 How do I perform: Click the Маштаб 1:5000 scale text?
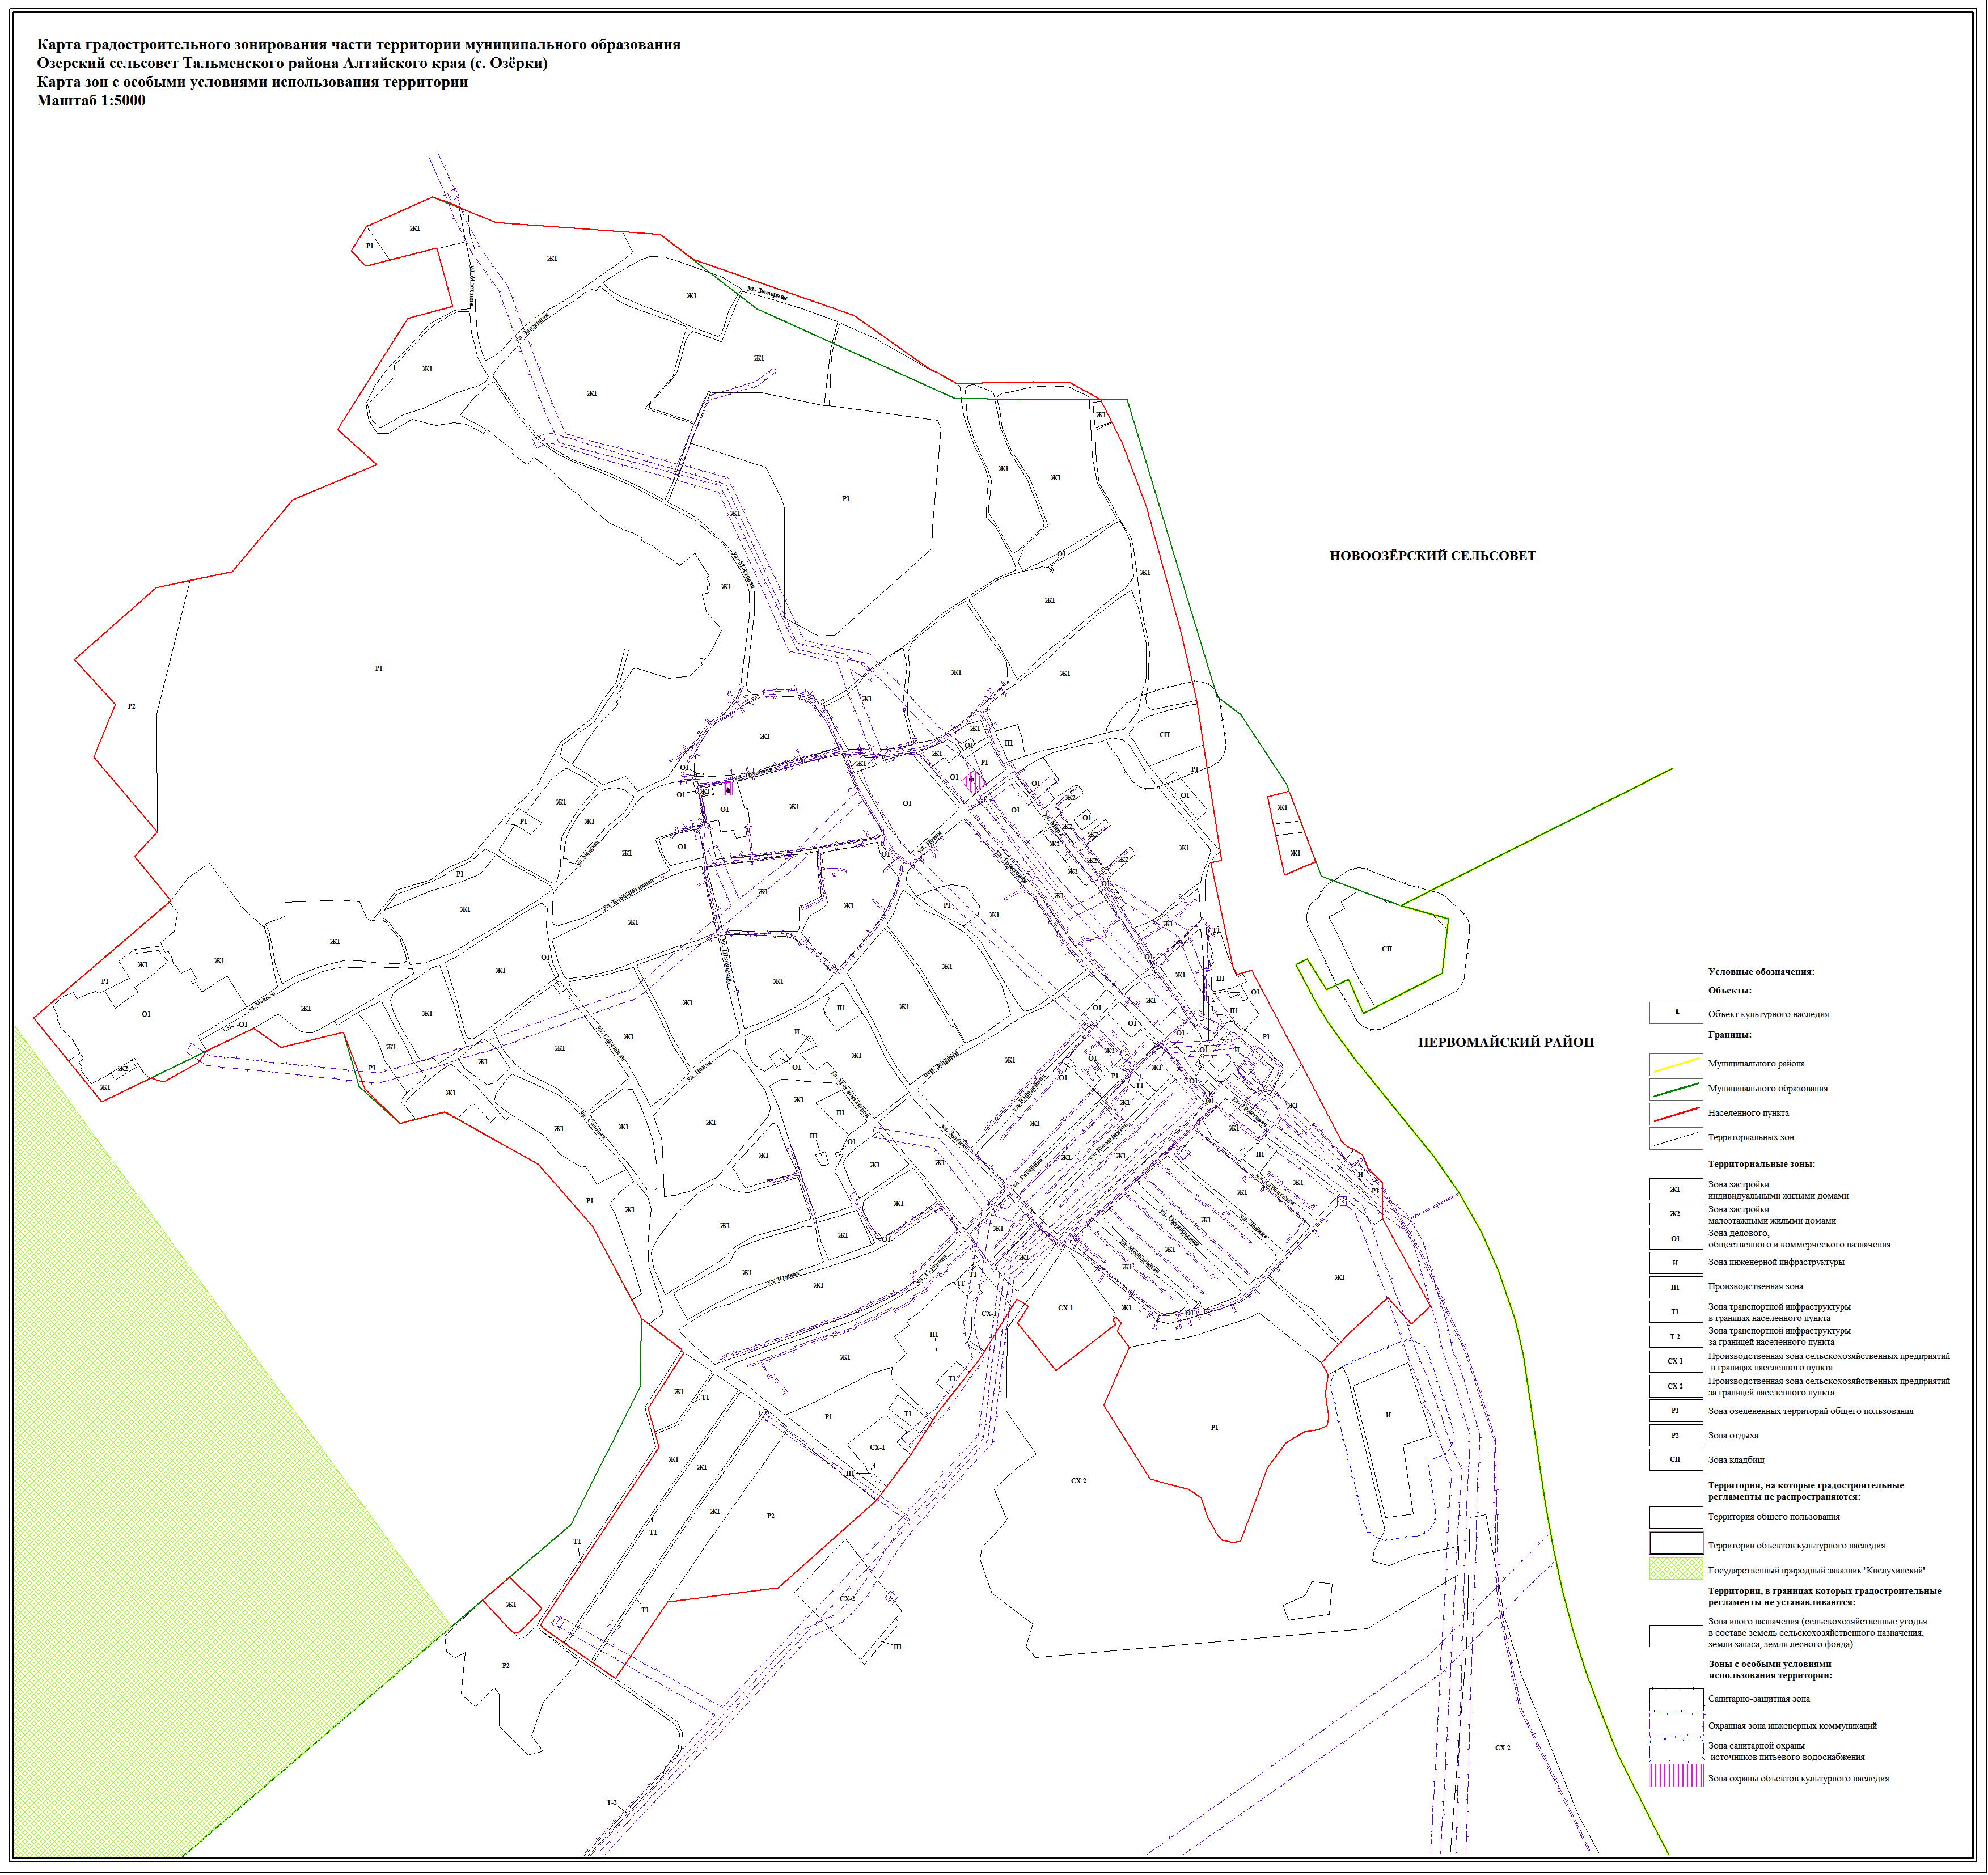[91, 100]
